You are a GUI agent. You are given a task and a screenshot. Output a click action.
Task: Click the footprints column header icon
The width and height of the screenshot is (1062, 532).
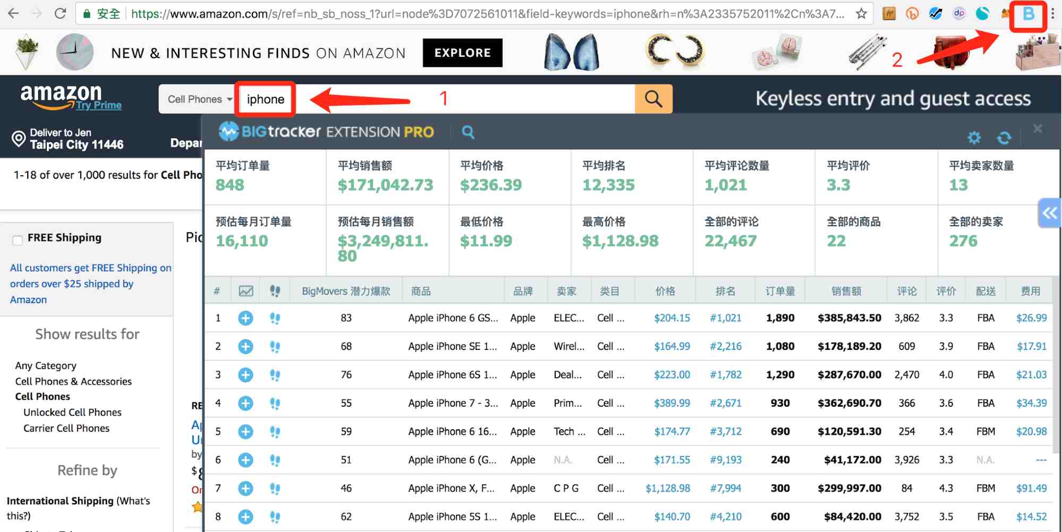[x=275, y=291]
